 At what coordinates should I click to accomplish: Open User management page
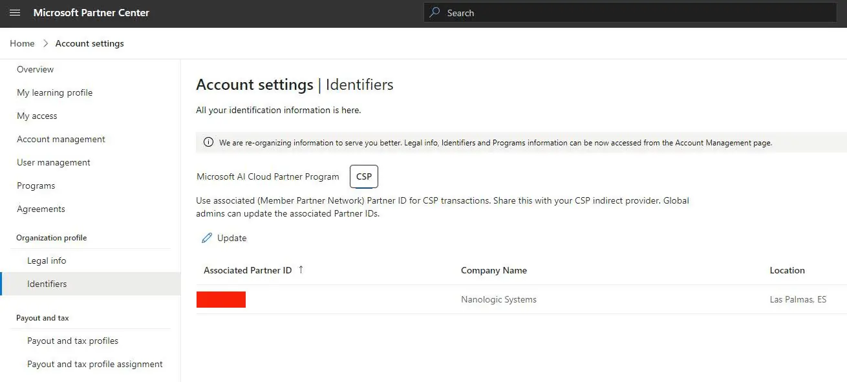54,162
